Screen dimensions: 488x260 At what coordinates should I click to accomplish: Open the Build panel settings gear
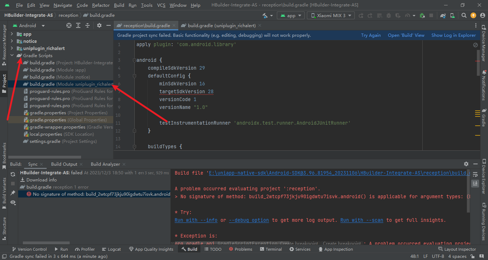[x=466, y=164]
